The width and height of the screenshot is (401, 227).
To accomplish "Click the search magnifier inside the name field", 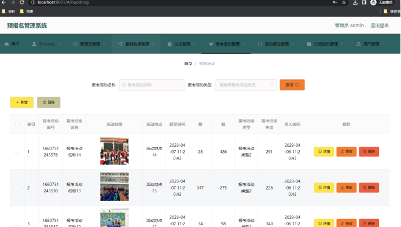I will coord(124,85).
